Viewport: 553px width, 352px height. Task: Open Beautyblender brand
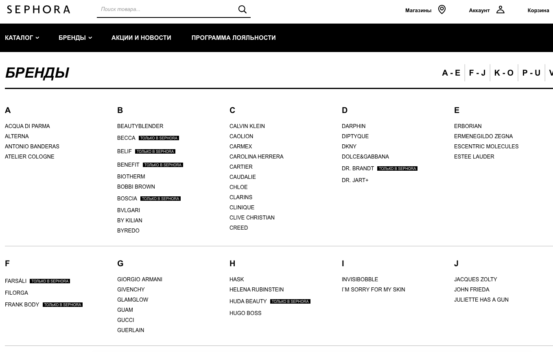point(140,126)
